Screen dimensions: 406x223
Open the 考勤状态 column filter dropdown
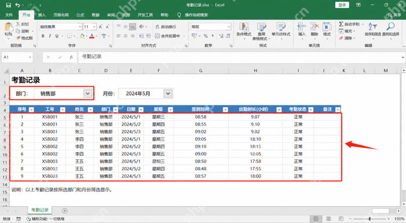pos(311,109)
